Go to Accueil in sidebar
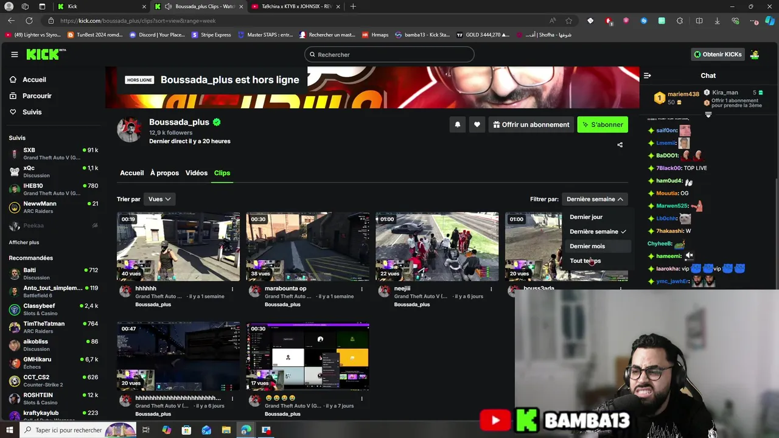779x438 pixels. tap(35, 80)
